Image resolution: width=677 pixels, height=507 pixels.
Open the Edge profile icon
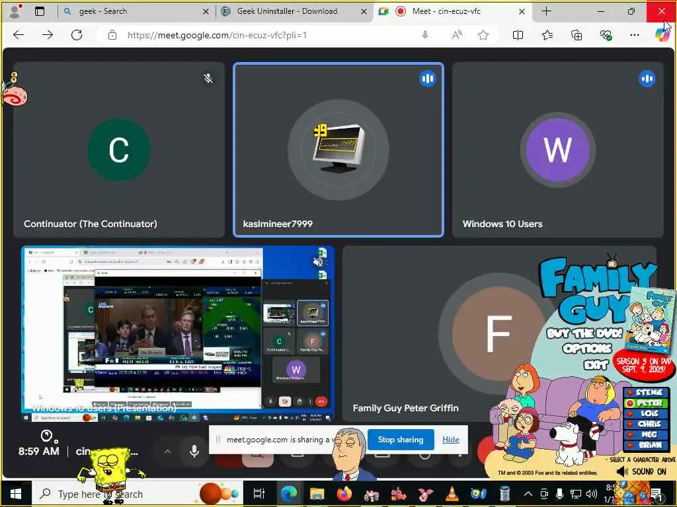click(15, 11)
